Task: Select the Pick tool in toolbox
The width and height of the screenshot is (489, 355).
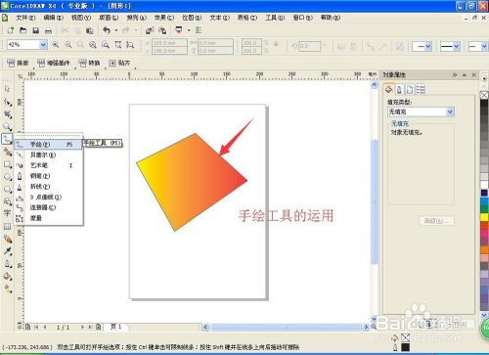Action: [7, 89]
